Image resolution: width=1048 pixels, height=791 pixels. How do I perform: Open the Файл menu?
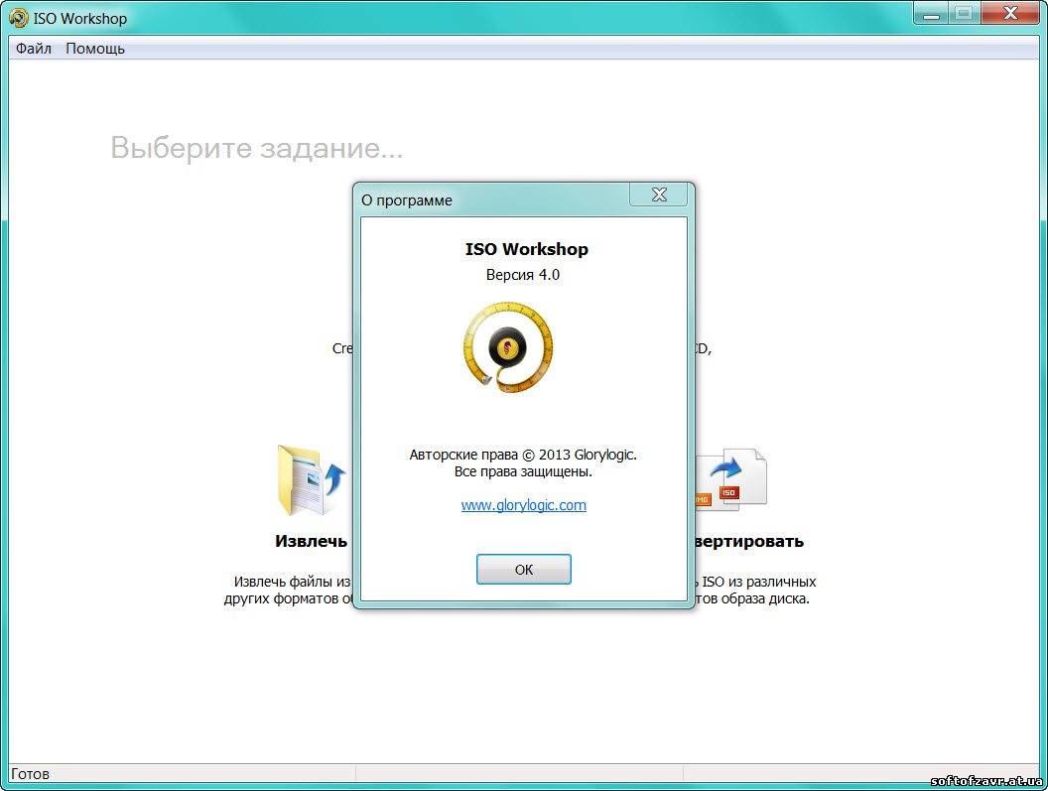[x=34, y=49]
